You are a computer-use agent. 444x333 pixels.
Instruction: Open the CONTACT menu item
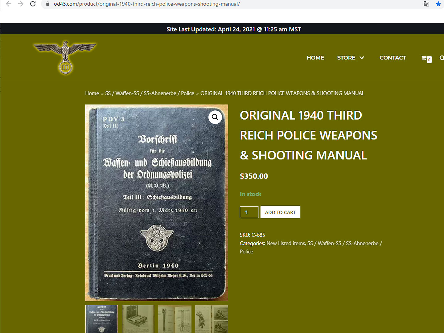click(x=393, y=58)
